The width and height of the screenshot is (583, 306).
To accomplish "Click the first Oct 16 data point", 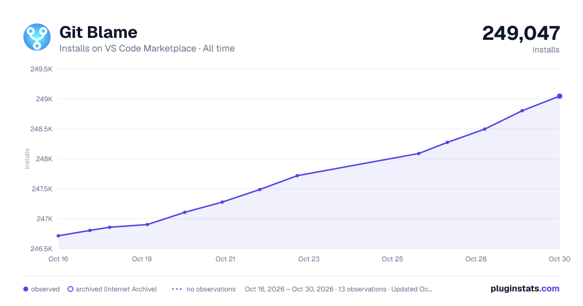I will (x=58, y=236).
